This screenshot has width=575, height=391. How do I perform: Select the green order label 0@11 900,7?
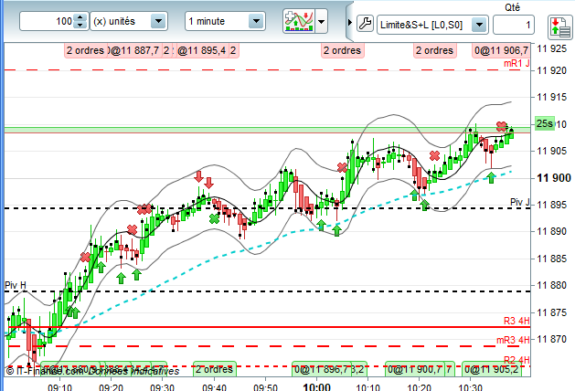click(415, 369)
